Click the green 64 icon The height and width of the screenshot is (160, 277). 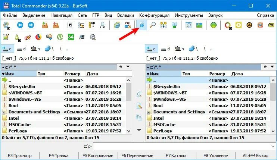(71, 37)
